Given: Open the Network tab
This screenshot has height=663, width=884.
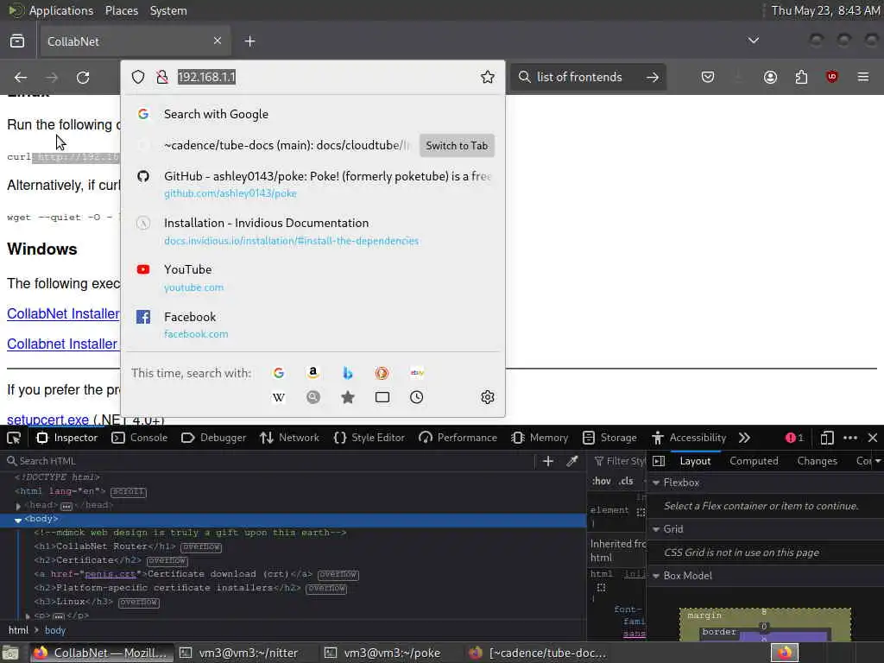Looking at the screenshot, I should tap(289, 438).
